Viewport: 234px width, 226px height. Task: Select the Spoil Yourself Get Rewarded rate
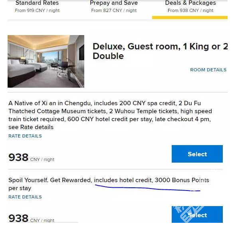(x=197, y=214)
